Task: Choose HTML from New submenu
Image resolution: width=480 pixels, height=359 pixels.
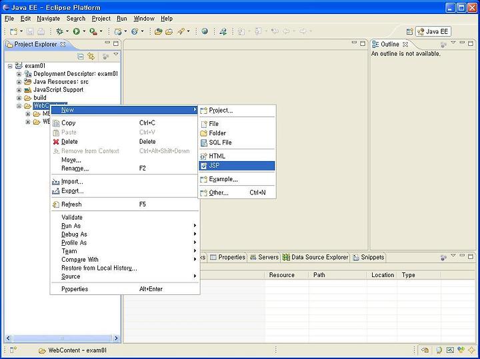Action: point(237,157)
